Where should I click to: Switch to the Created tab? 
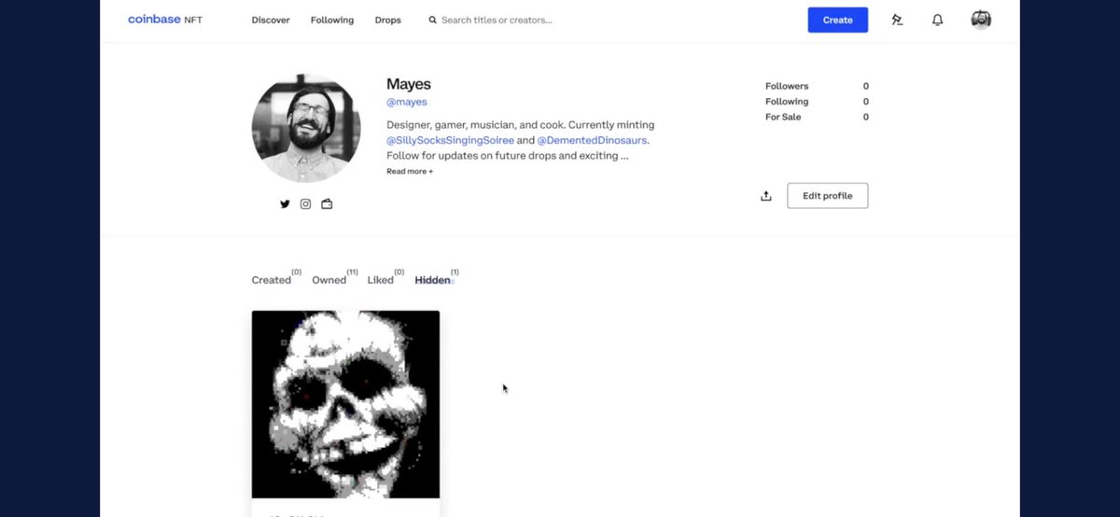point(275,278)
